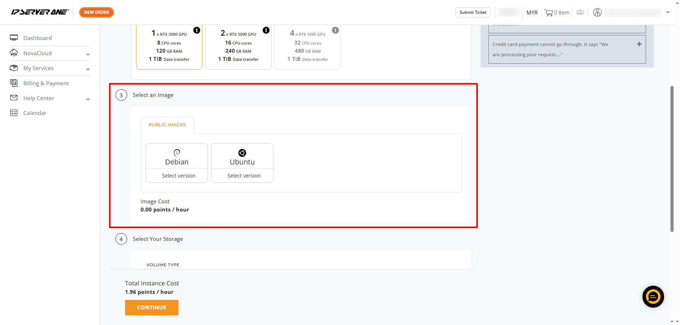
Task: Expand the My Services chevron
Action: (x=88, y=69)
